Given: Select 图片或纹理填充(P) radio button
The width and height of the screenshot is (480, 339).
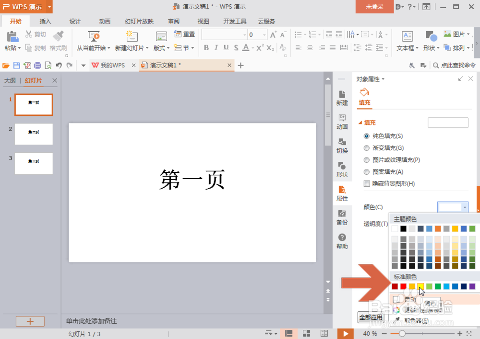Looking at the screenshot, I should click(x=366, y=160).
